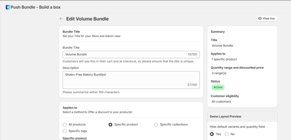Click the Push Bundle - Build a box title

(x=36, y=7)
